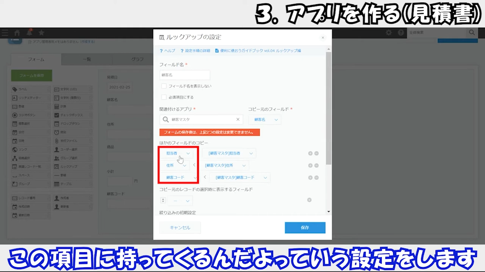Open the favorites star icon
Viewport: 485px width, 272px height.
41,33
